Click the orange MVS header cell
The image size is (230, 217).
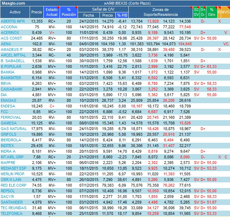[x=225, y=12]
